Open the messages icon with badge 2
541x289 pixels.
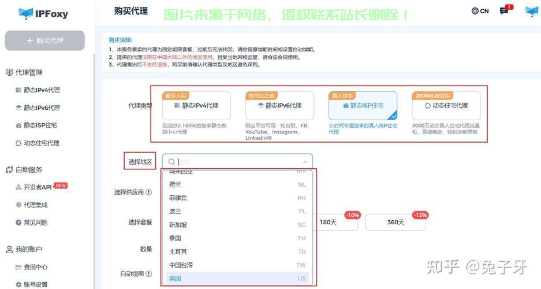pos(504,11)
